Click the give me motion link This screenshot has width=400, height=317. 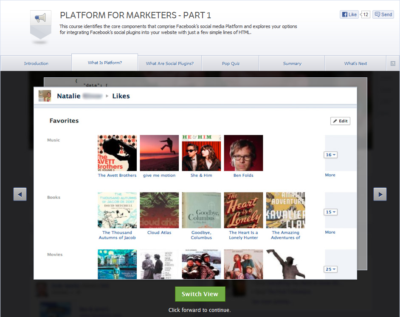coord(159,175)
